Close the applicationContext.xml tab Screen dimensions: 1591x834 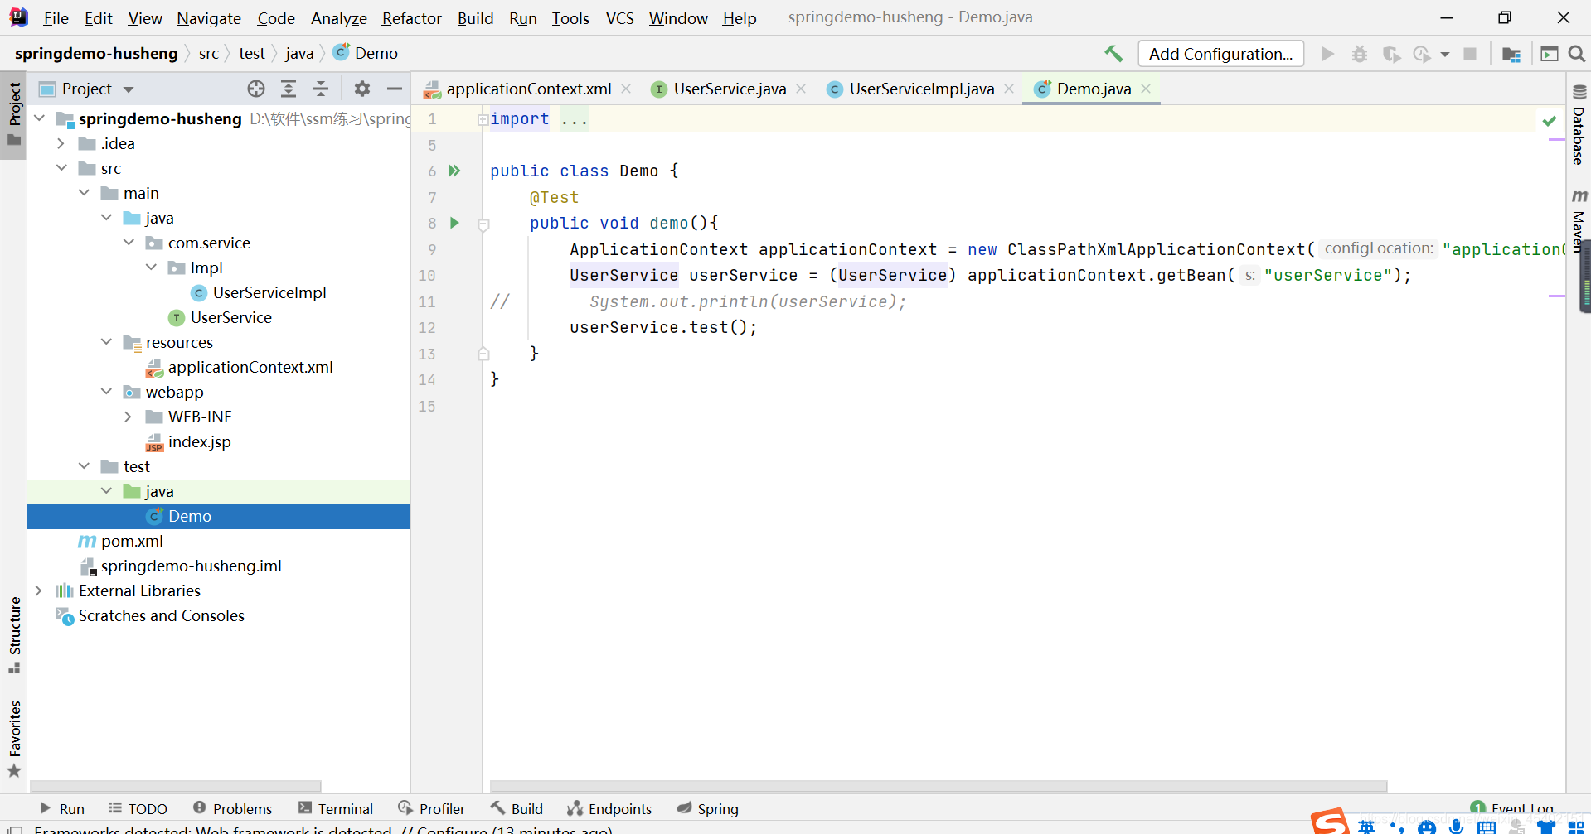[627, 89]
